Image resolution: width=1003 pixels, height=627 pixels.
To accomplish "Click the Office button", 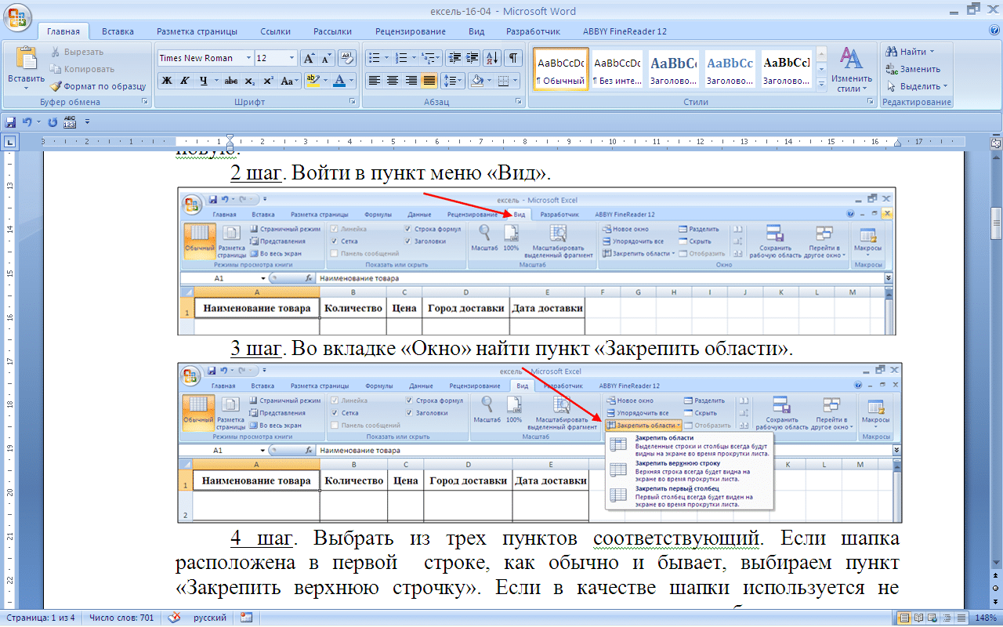I will [17, 16].
